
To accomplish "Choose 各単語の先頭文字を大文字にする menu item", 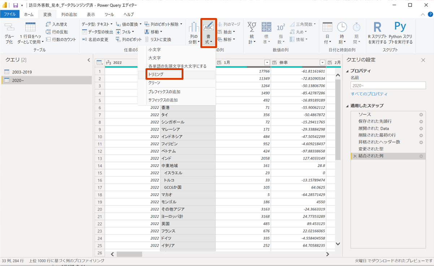I will tap(177, 66).
